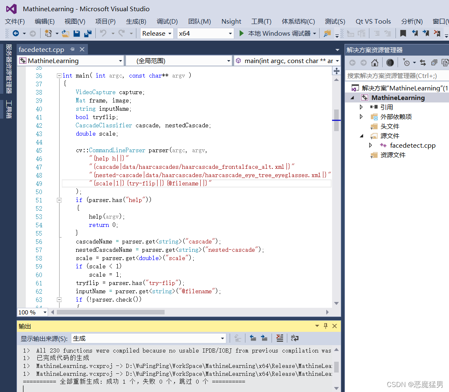Click the Solution Explorer search field
This screenshot has width=449, height=392.
point(396,75)
